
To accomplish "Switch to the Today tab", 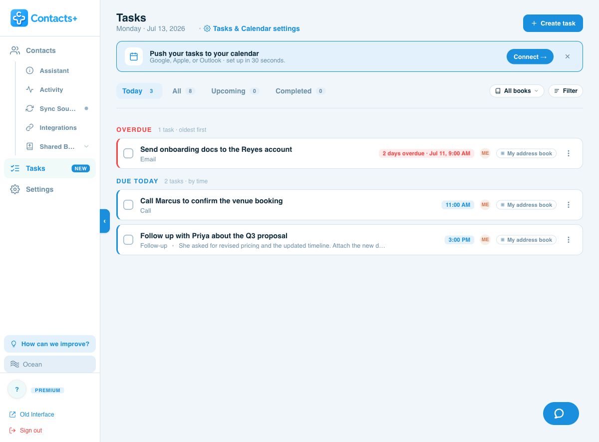I will click(139, 91).
